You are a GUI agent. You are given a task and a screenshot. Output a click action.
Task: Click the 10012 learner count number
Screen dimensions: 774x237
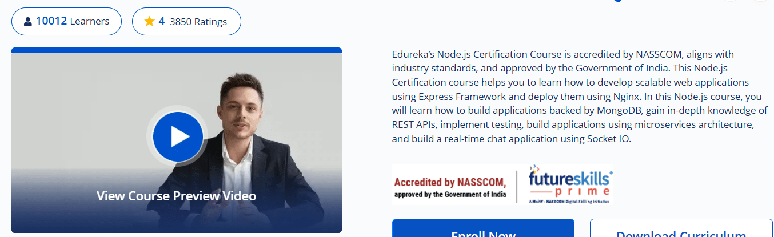(51, 21)
